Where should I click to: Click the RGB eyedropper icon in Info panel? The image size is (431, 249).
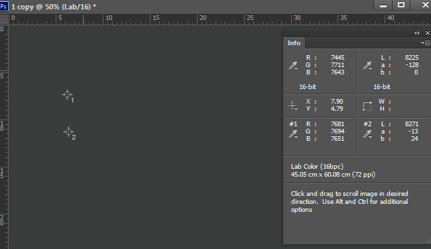click(x=293, y=65)
